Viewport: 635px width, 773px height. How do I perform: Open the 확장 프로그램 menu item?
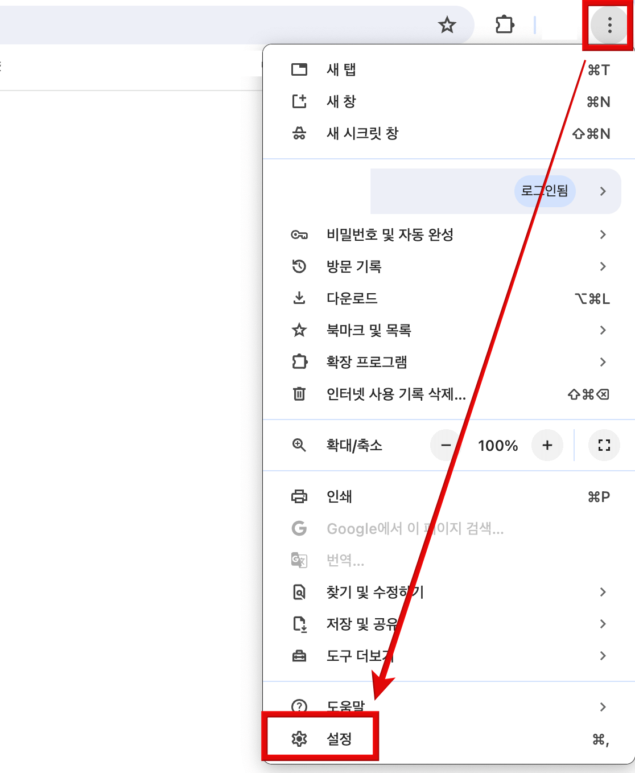tap(368, 362)
